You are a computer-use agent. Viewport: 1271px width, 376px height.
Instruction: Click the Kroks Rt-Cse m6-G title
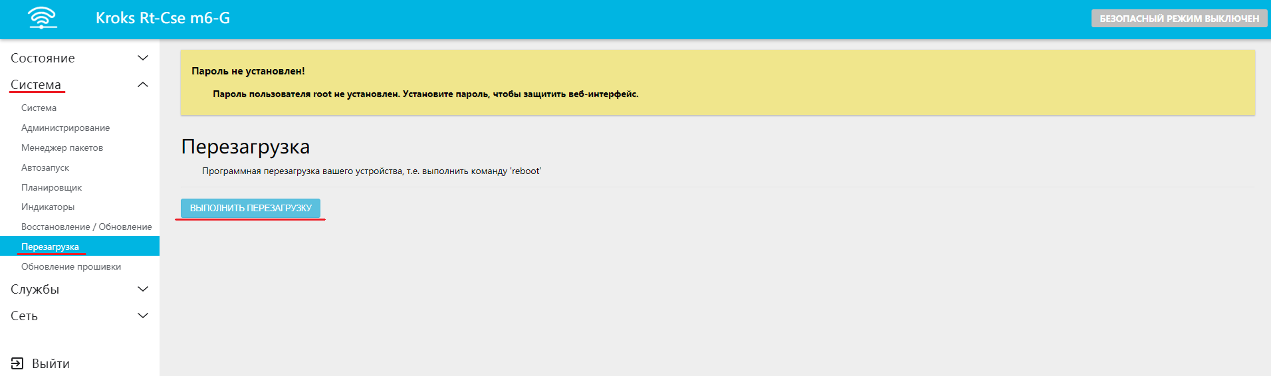point(163,18)
